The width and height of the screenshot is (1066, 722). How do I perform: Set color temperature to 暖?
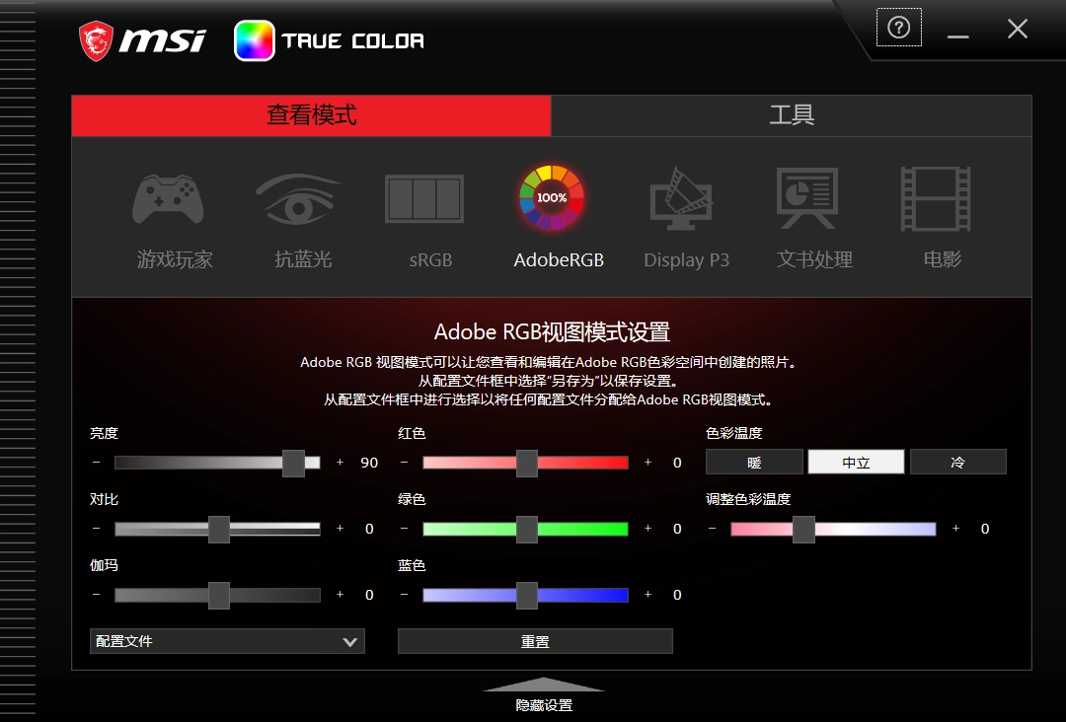tap(754, 462)
